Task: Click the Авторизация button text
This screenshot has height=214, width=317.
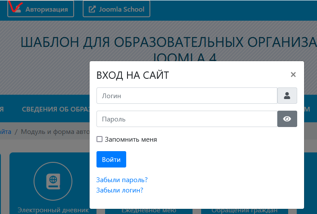Action: 47,9
